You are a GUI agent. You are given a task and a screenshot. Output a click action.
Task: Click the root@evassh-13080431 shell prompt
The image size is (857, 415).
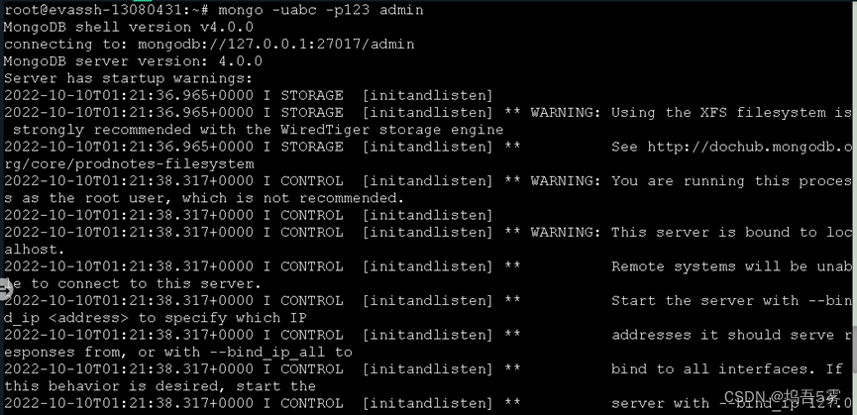pyautogui.click(x=107, y=10)
